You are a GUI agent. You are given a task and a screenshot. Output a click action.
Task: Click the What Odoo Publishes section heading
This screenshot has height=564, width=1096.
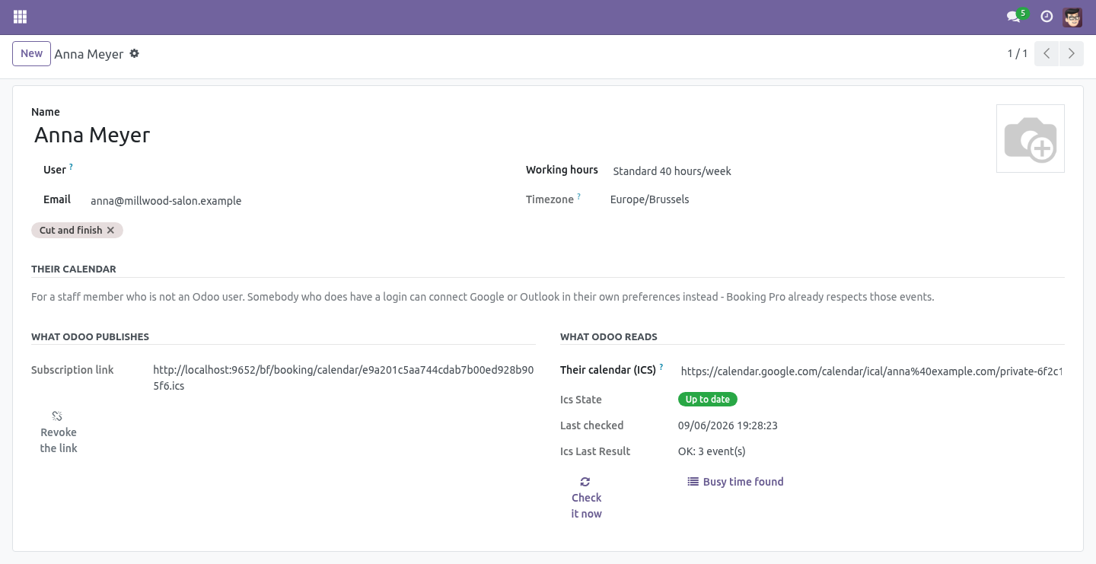(x=90, y=336)
